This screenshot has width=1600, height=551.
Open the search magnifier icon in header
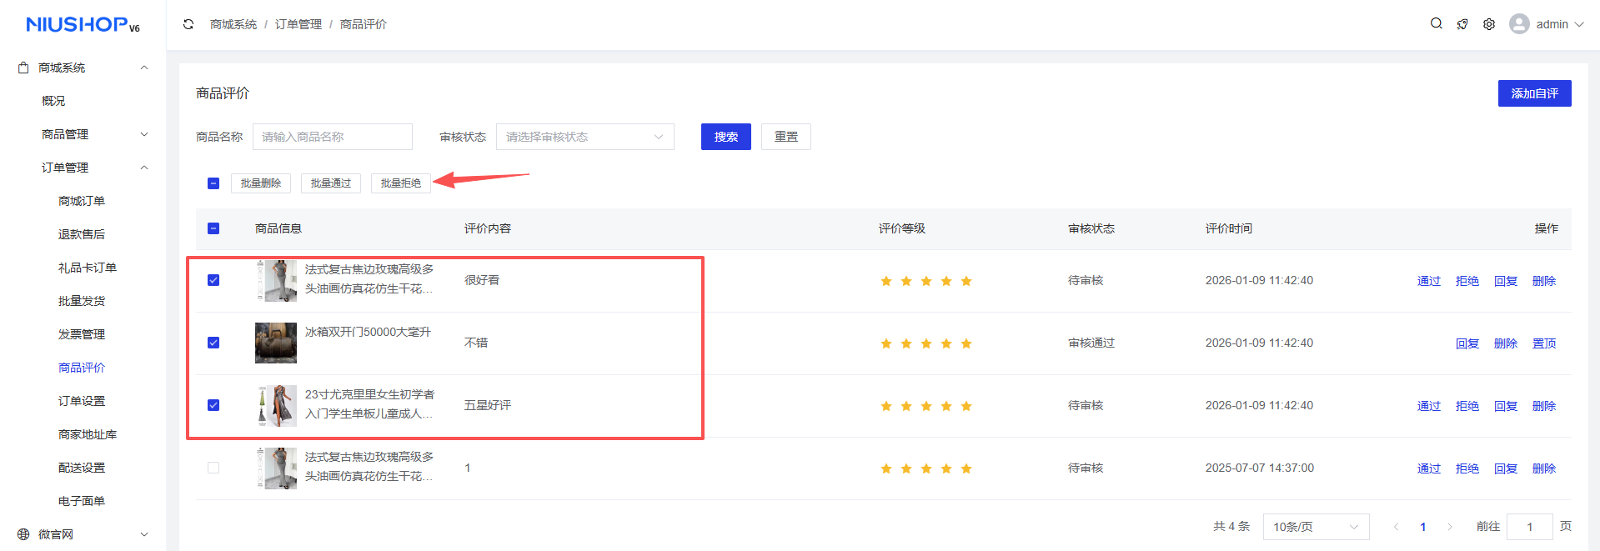[x=1436, y=24]
